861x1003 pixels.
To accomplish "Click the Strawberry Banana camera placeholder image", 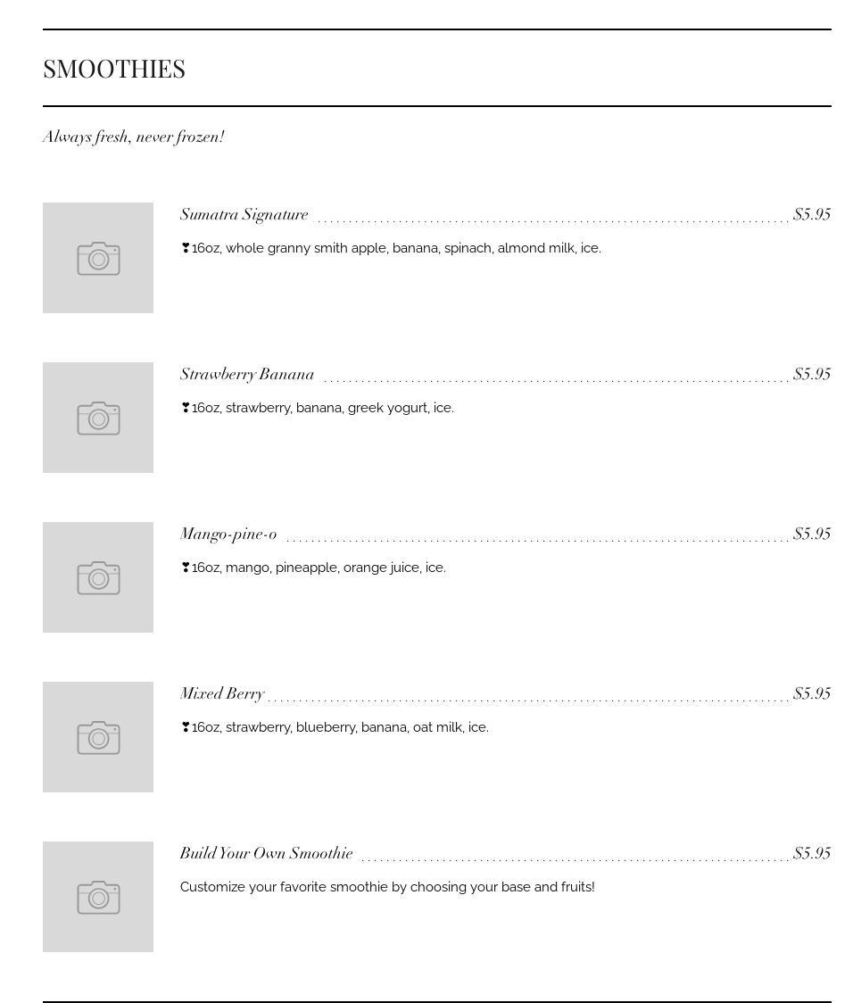I will [98, 418].
